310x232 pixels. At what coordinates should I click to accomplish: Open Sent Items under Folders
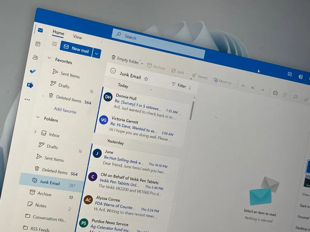coord(50,158)
